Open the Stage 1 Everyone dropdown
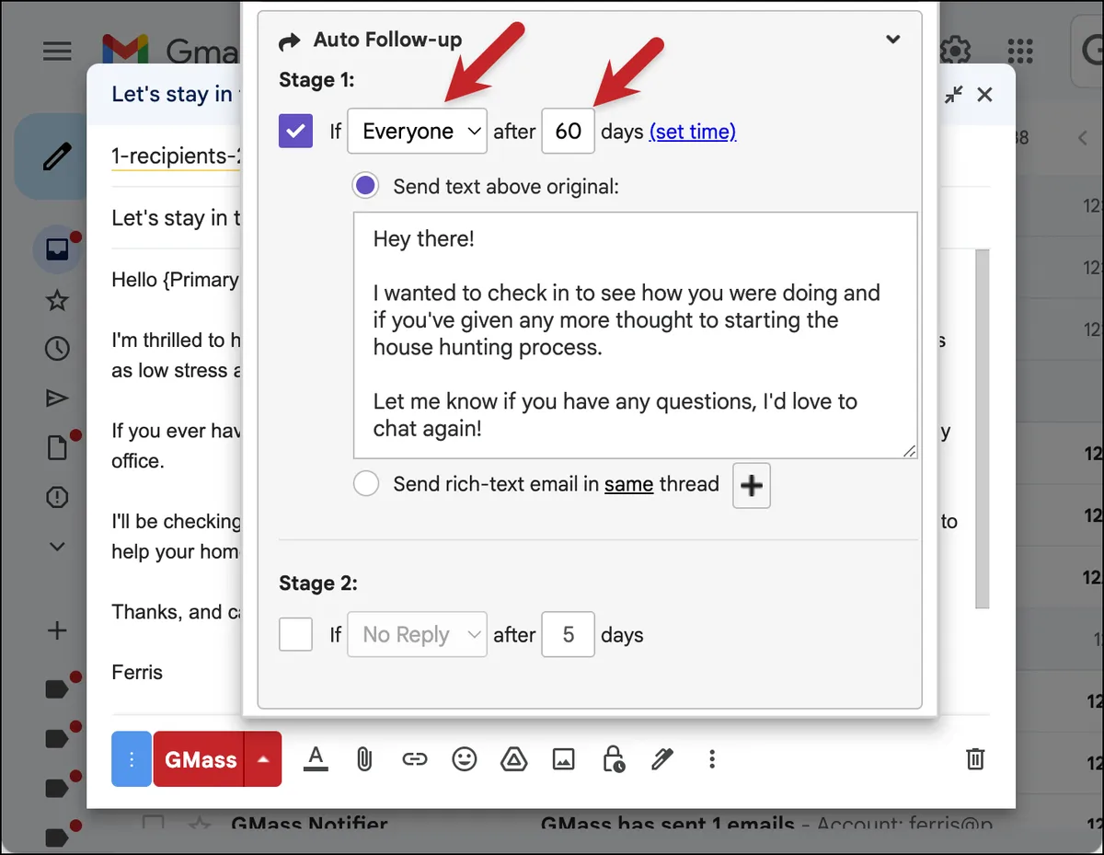Image resolution: width=1104 pixels, height=855 pixels. 417,131
